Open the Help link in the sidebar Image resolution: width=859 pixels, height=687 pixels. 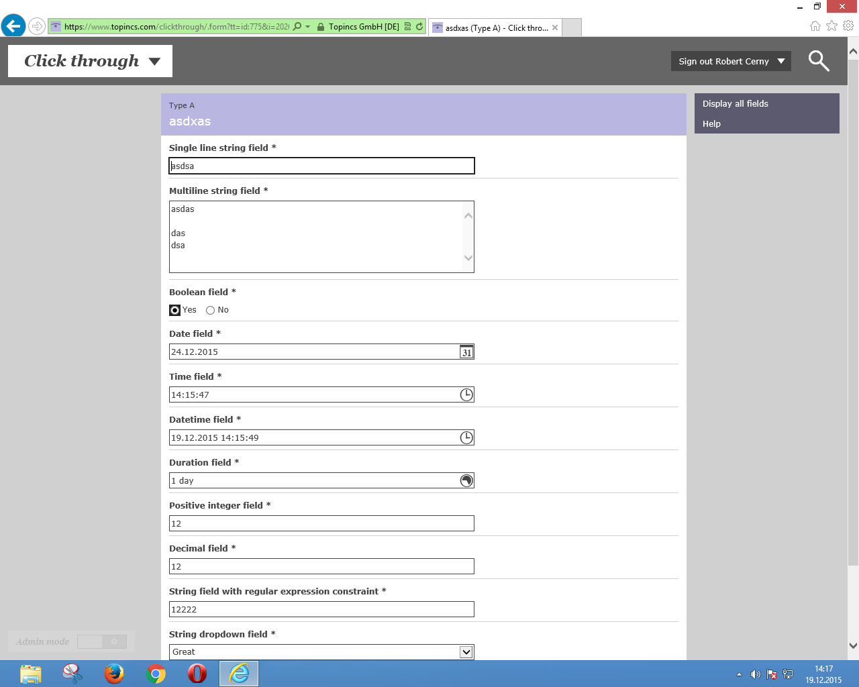pyautogui.click(x=712, y=124)
